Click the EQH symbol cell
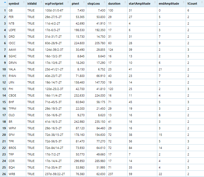204x177 pixels. click(x=17, y=167)
